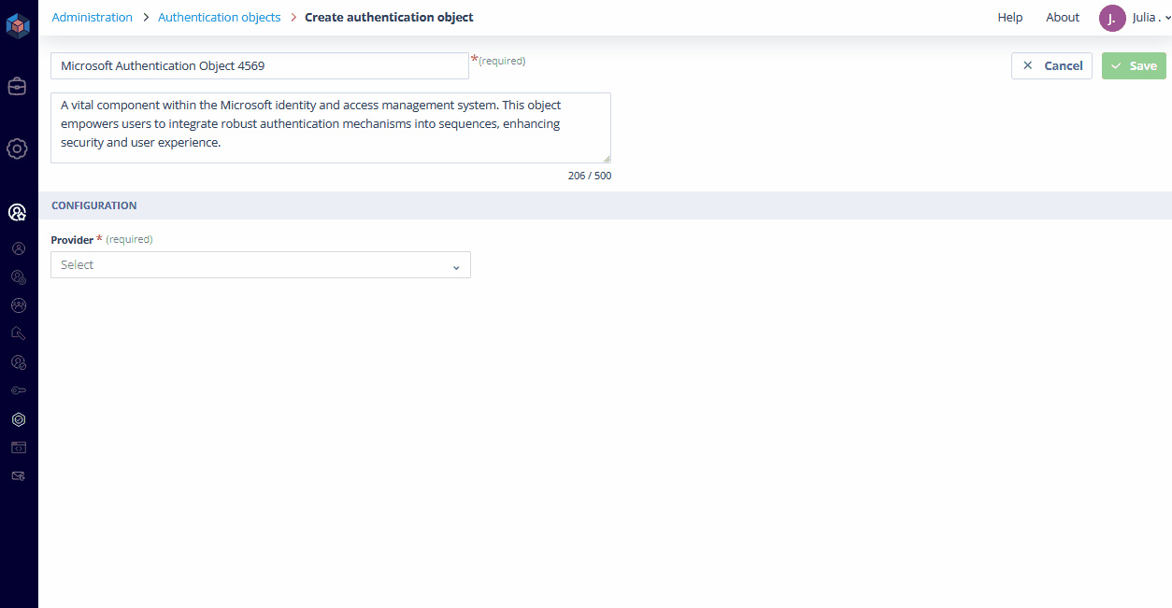The width and height of the screenshot is (1172, 608).
Task: Click the Cancel button
Action: 1051,65
